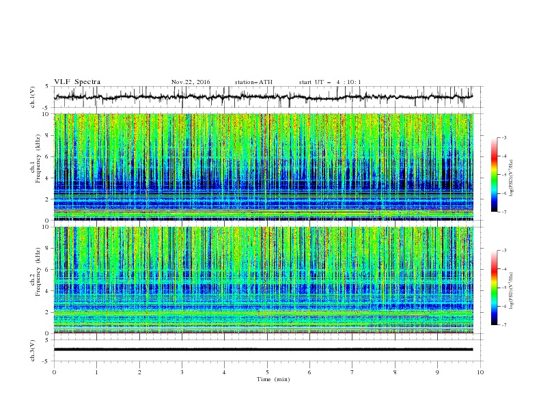Click the "7" tick on the time axis
The image size is (541, 418).
[x=352, y=372]
